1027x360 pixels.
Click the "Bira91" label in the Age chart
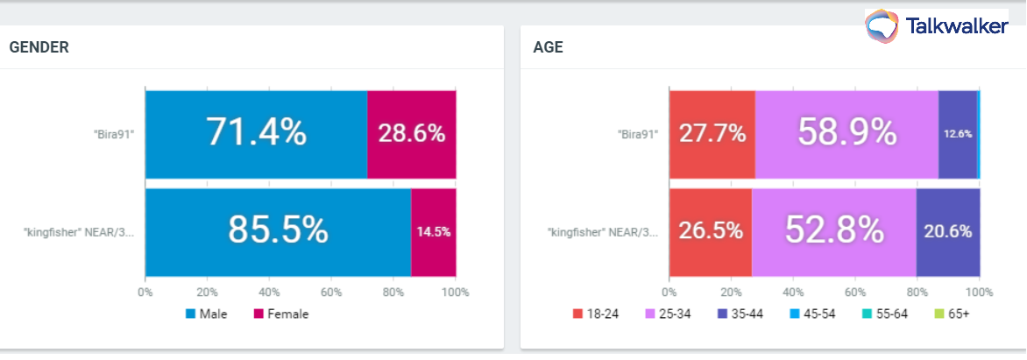tap(639, 134)
